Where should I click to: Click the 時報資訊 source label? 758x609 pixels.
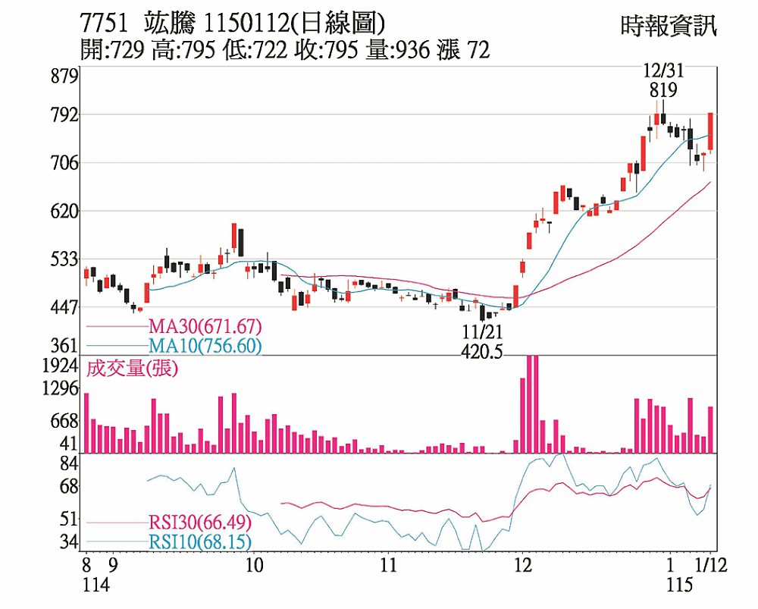point(668,26)
